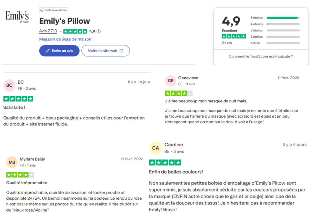Click the Emily's Pillow logo

(x=17, y=17)
